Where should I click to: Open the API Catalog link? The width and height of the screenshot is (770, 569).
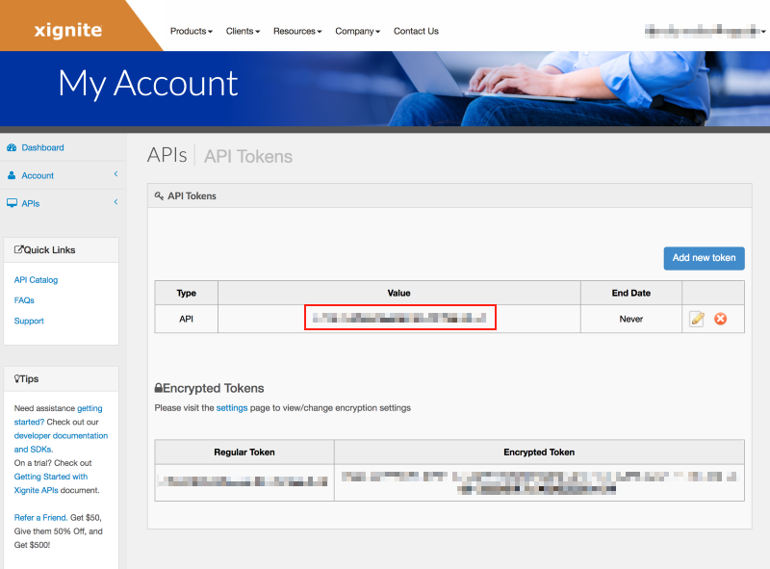[36, 279]
